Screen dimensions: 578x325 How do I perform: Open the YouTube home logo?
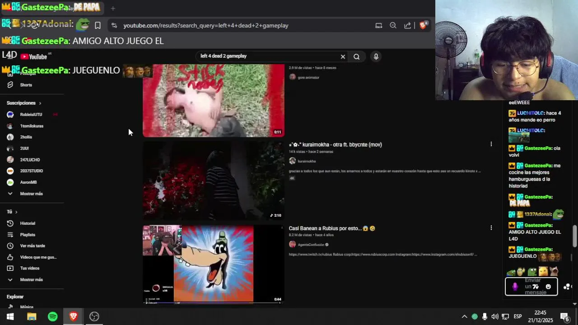tap(33, 56)
